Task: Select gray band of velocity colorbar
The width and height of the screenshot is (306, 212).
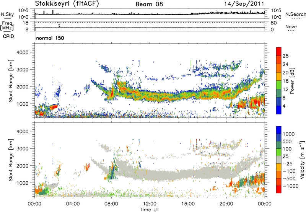Action: (x=279, y=160)
